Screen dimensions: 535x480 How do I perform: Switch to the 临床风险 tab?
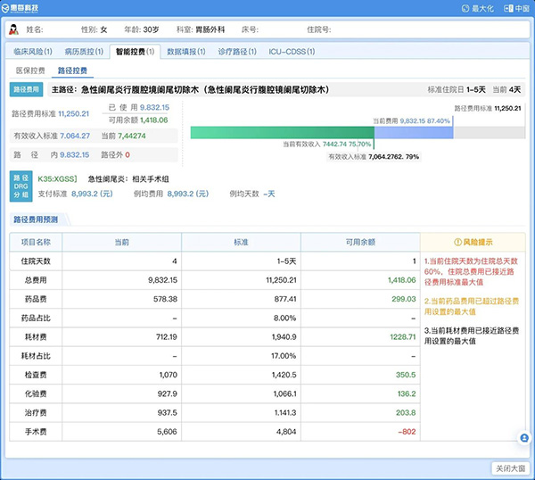[33, 52]
